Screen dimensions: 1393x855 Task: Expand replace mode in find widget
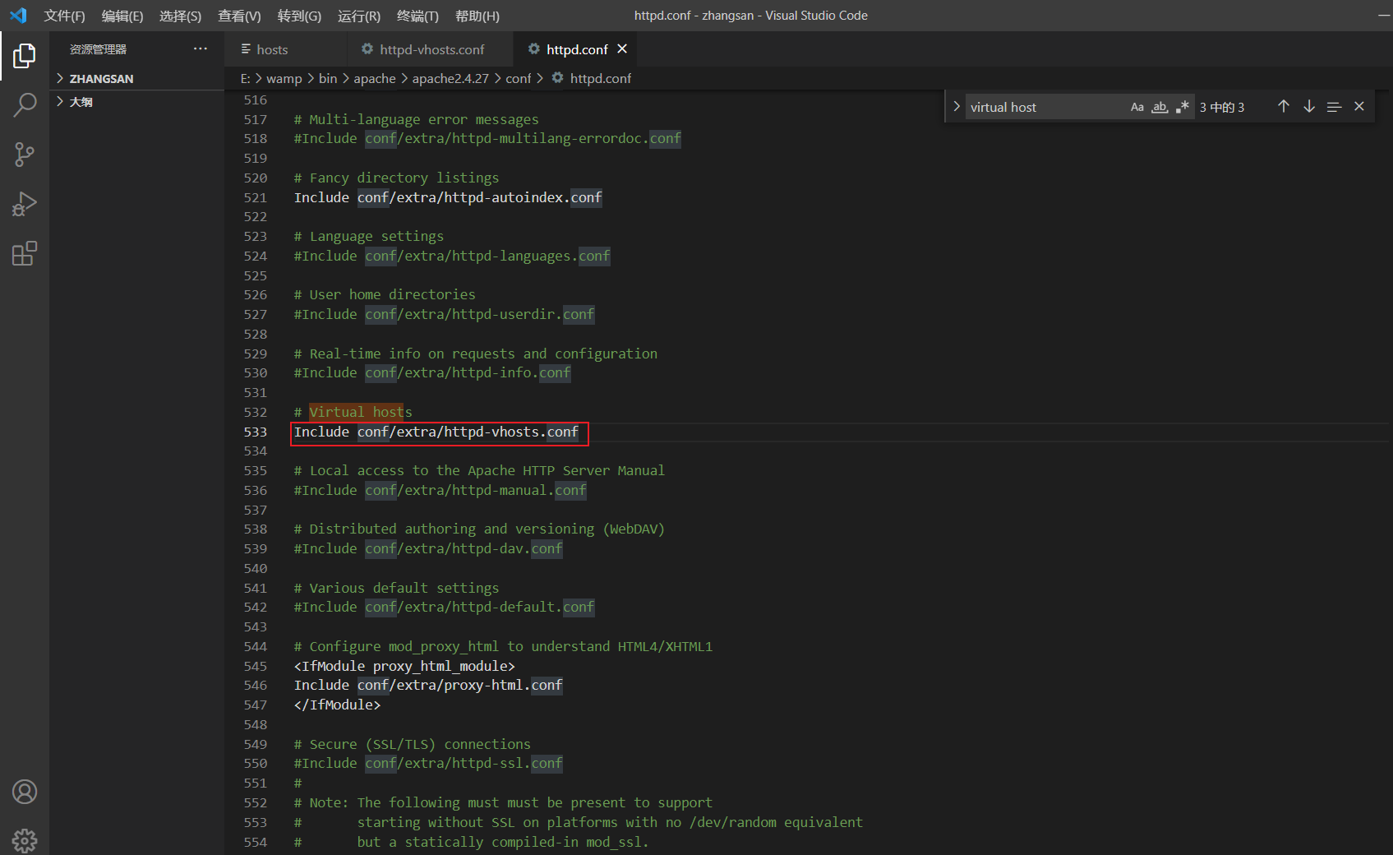[956, 107]
